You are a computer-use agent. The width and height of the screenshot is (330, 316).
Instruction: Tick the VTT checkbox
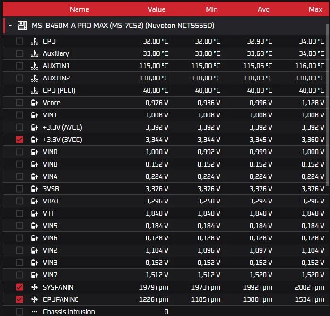click(x=19, y=213)
